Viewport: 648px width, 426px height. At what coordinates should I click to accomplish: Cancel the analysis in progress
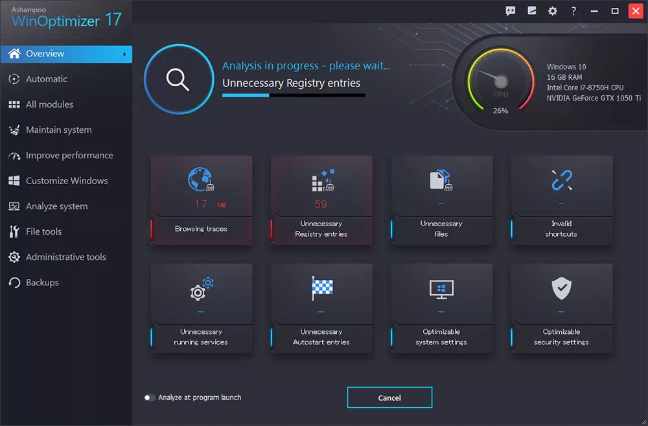point(389,397)
